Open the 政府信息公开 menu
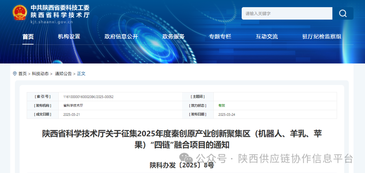365x173 pixels. coord(121,37)
